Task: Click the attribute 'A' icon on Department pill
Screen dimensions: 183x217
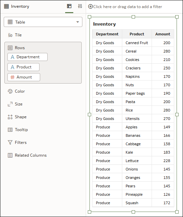Action: (x=12, y=57)
